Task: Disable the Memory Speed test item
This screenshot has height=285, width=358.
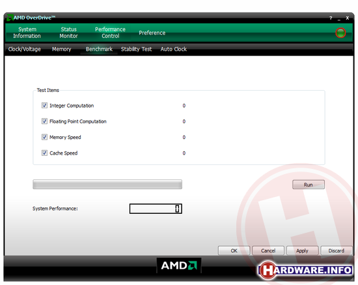Action: point(44,137)
